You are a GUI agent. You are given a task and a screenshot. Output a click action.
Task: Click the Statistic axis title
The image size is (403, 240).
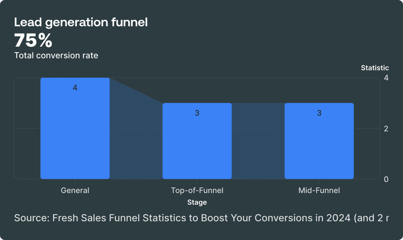pos(375,68)
